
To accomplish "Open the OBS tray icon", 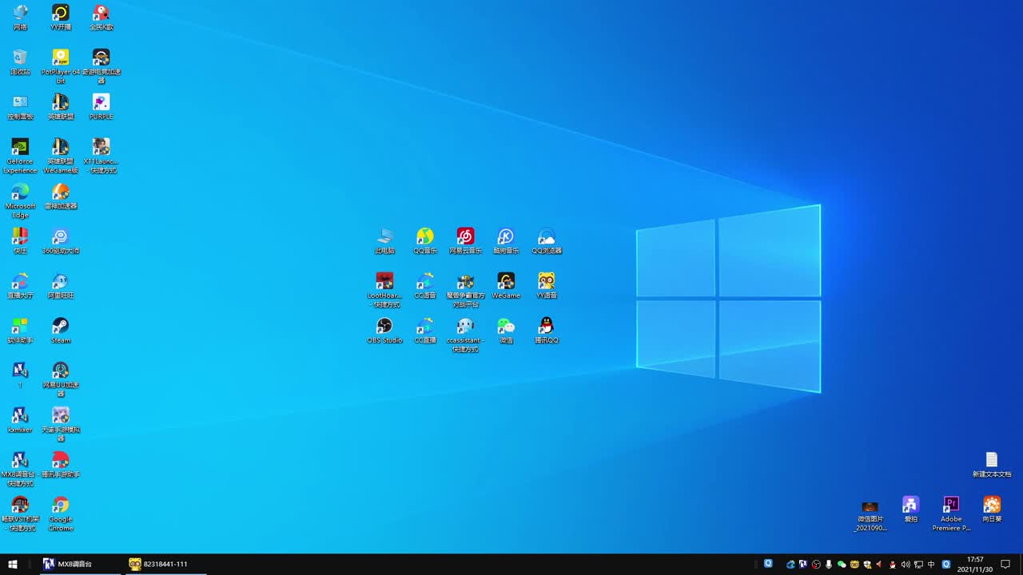I will tap(816, 564).
